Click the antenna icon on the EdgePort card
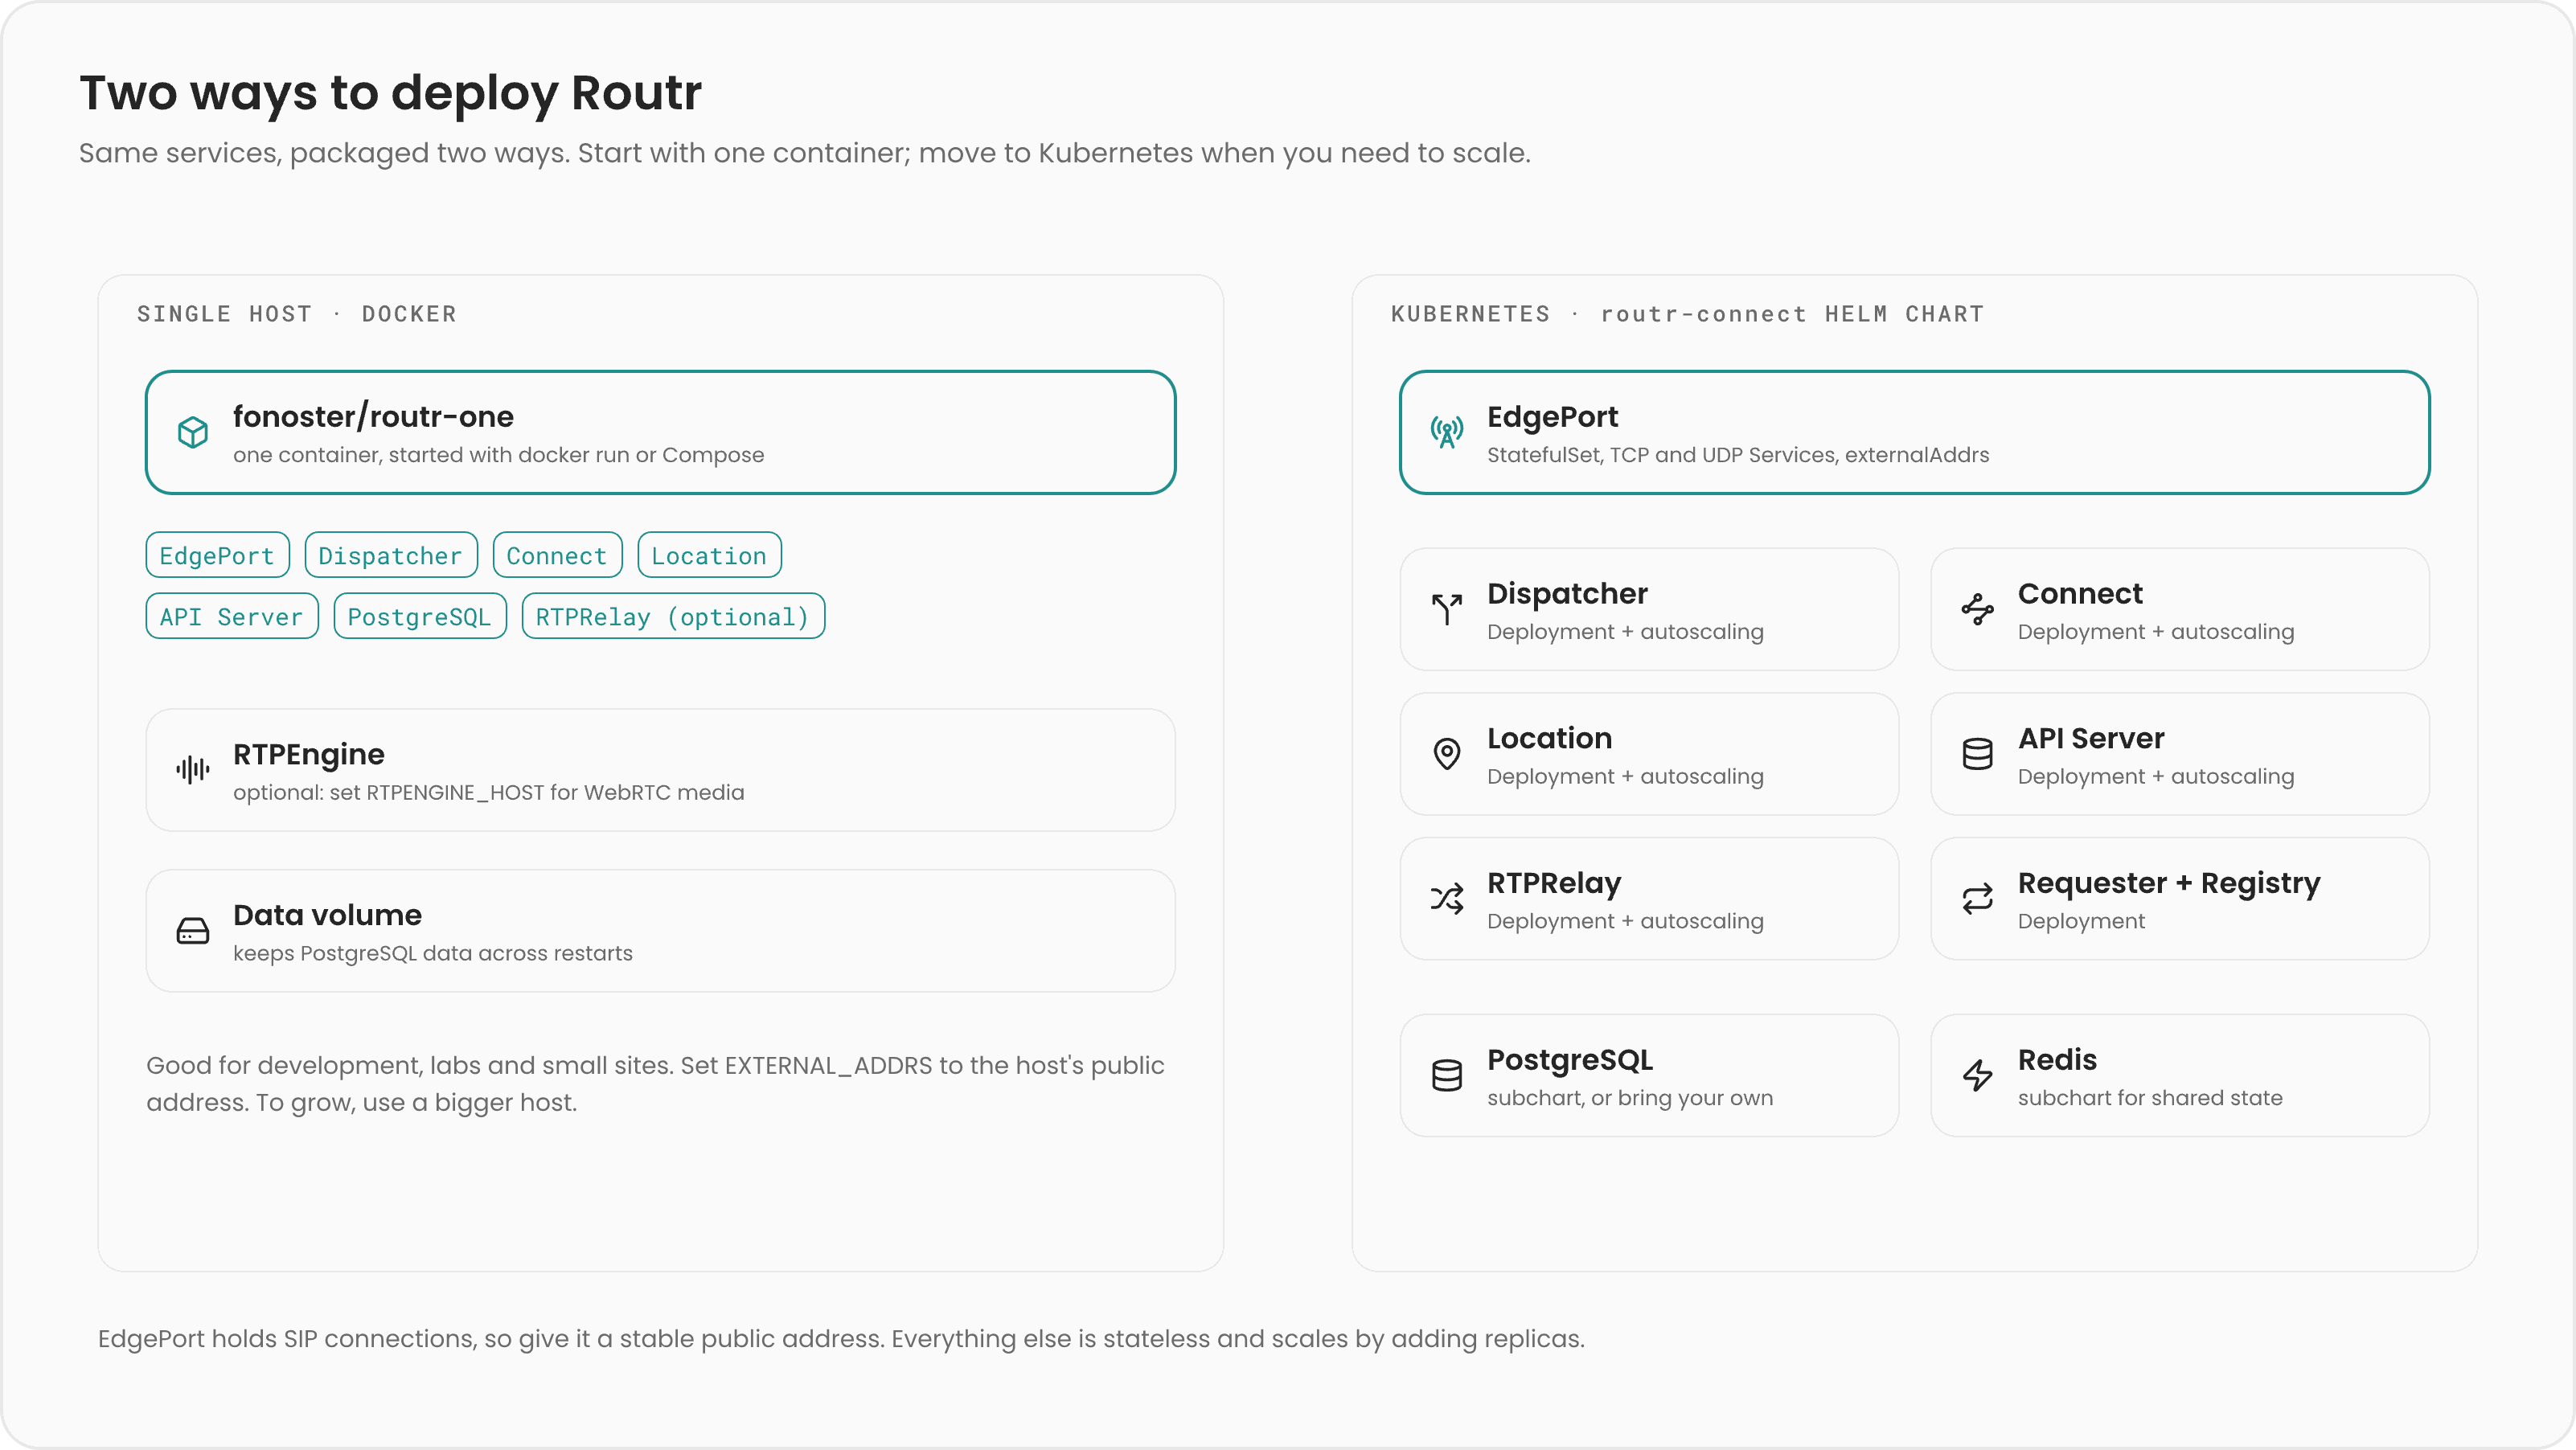Image resolution: width=2576 pixels, height=1450 pixels. pos(1447,433)
